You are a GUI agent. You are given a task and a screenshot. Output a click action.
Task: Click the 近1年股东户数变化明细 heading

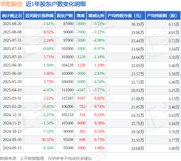56,4
